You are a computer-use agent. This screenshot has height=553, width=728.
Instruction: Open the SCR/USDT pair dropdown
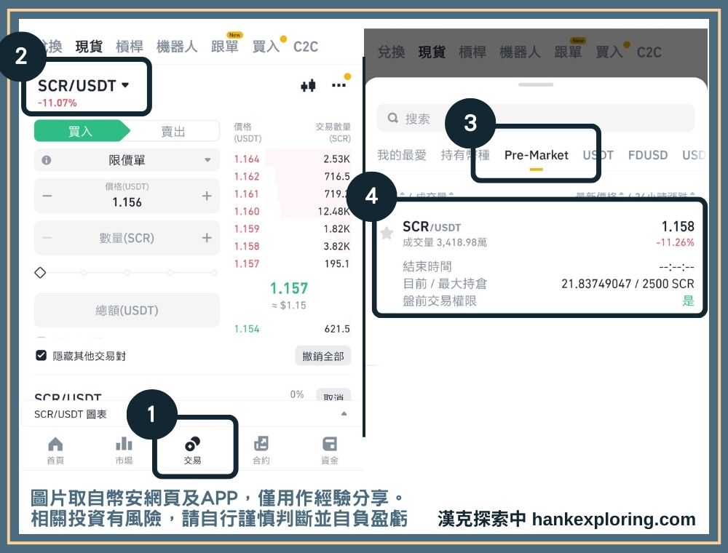[84, 86]
